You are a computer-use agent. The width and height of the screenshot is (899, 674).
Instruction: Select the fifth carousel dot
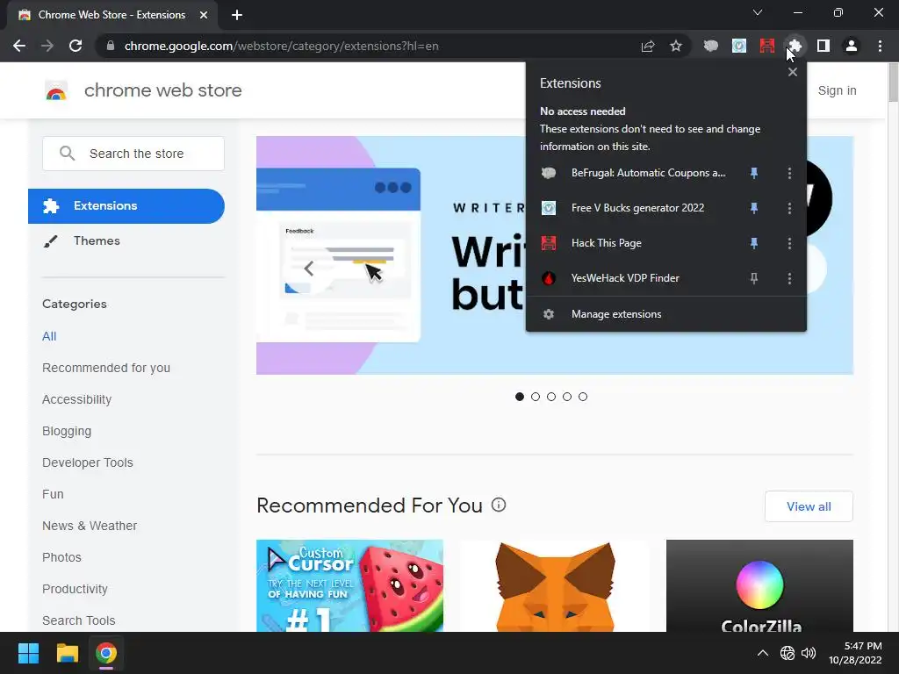(x=583, y=397)
